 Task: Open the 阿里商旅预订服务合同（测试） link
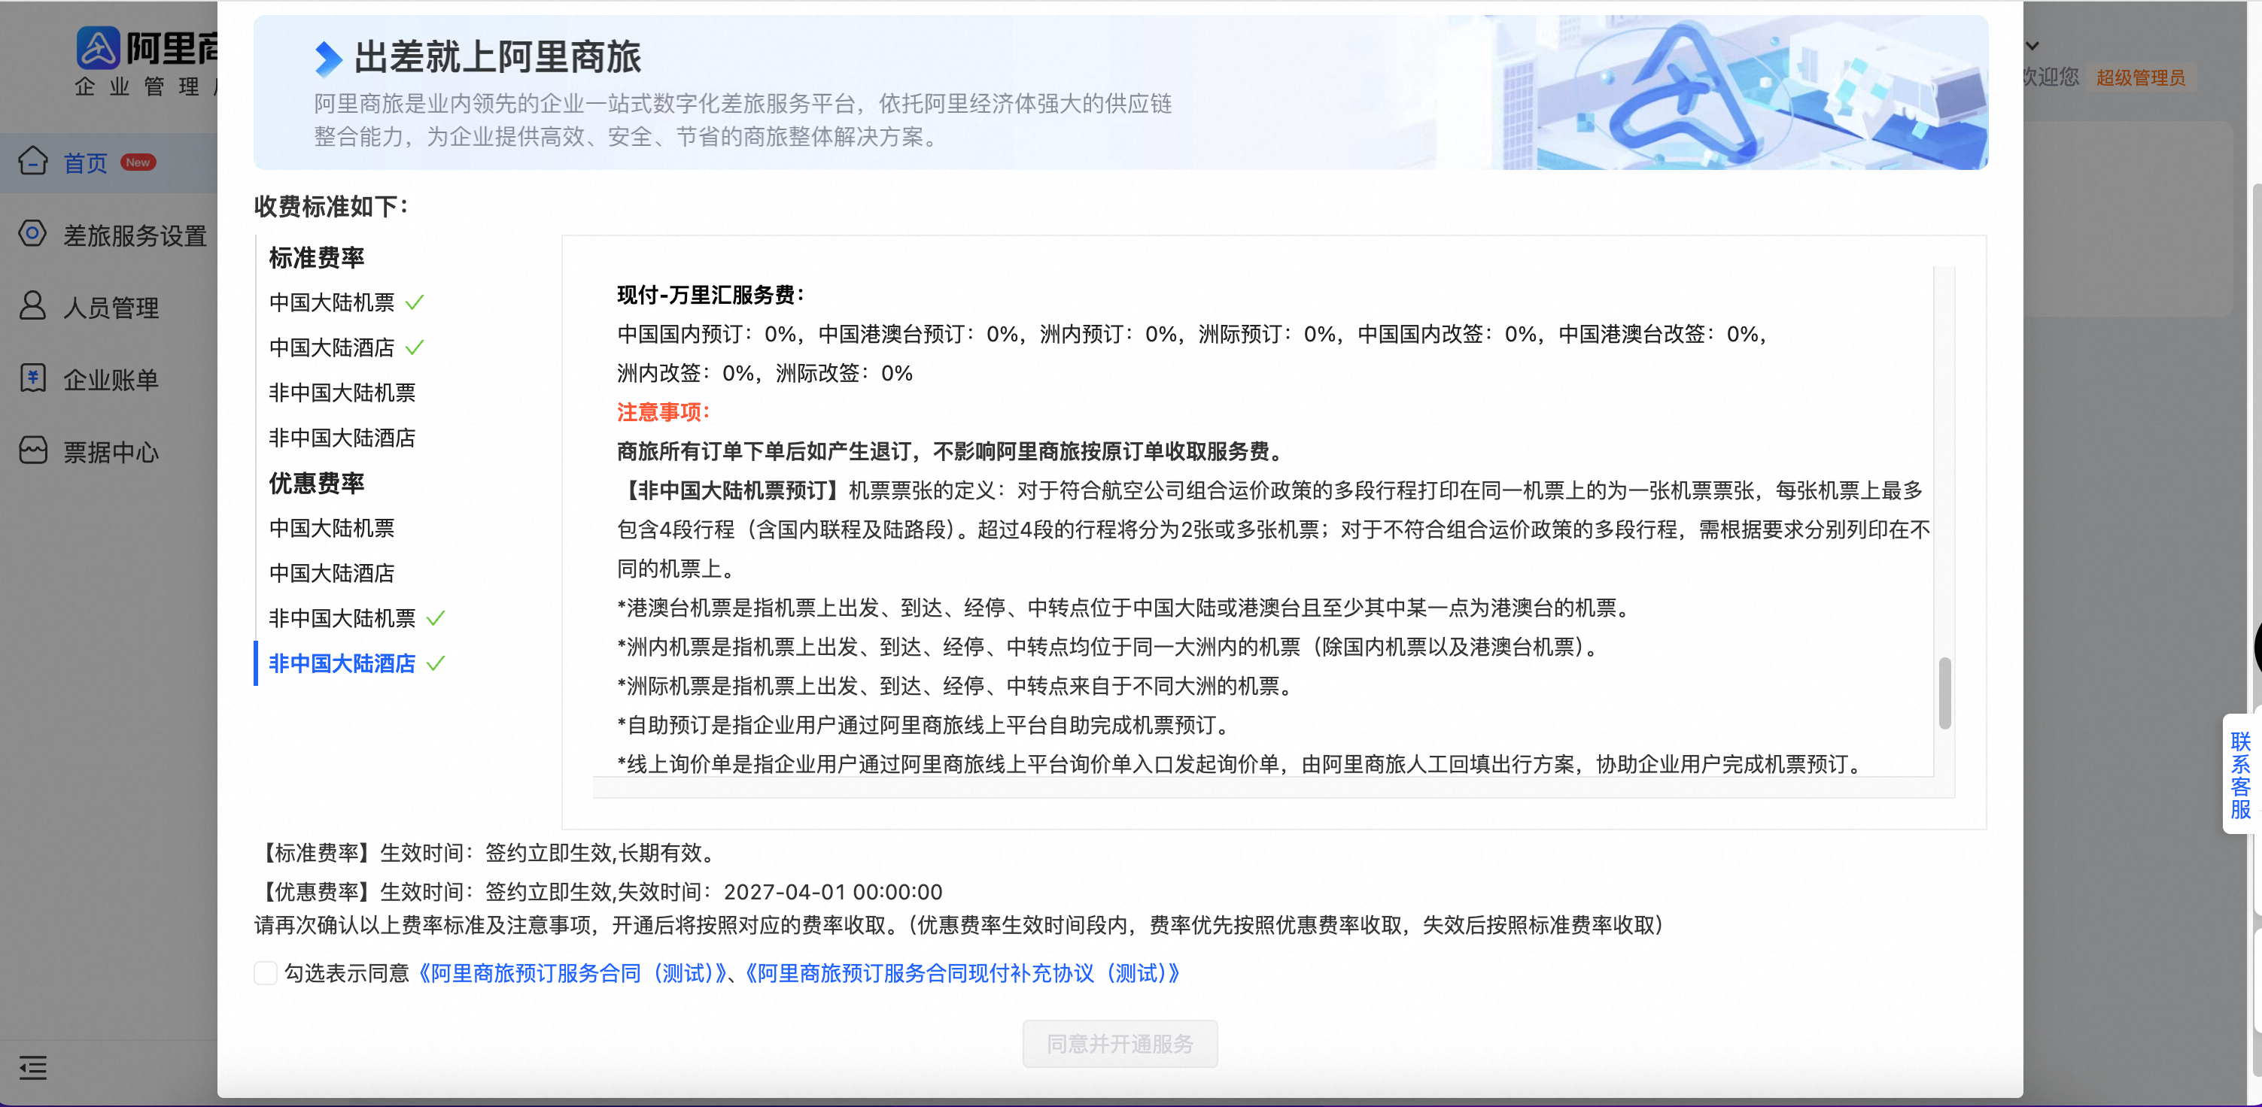coord(574,972)
